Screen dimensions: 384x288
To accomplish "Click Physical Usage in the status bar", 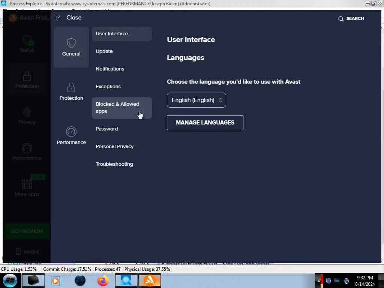I will pos(147,269).
